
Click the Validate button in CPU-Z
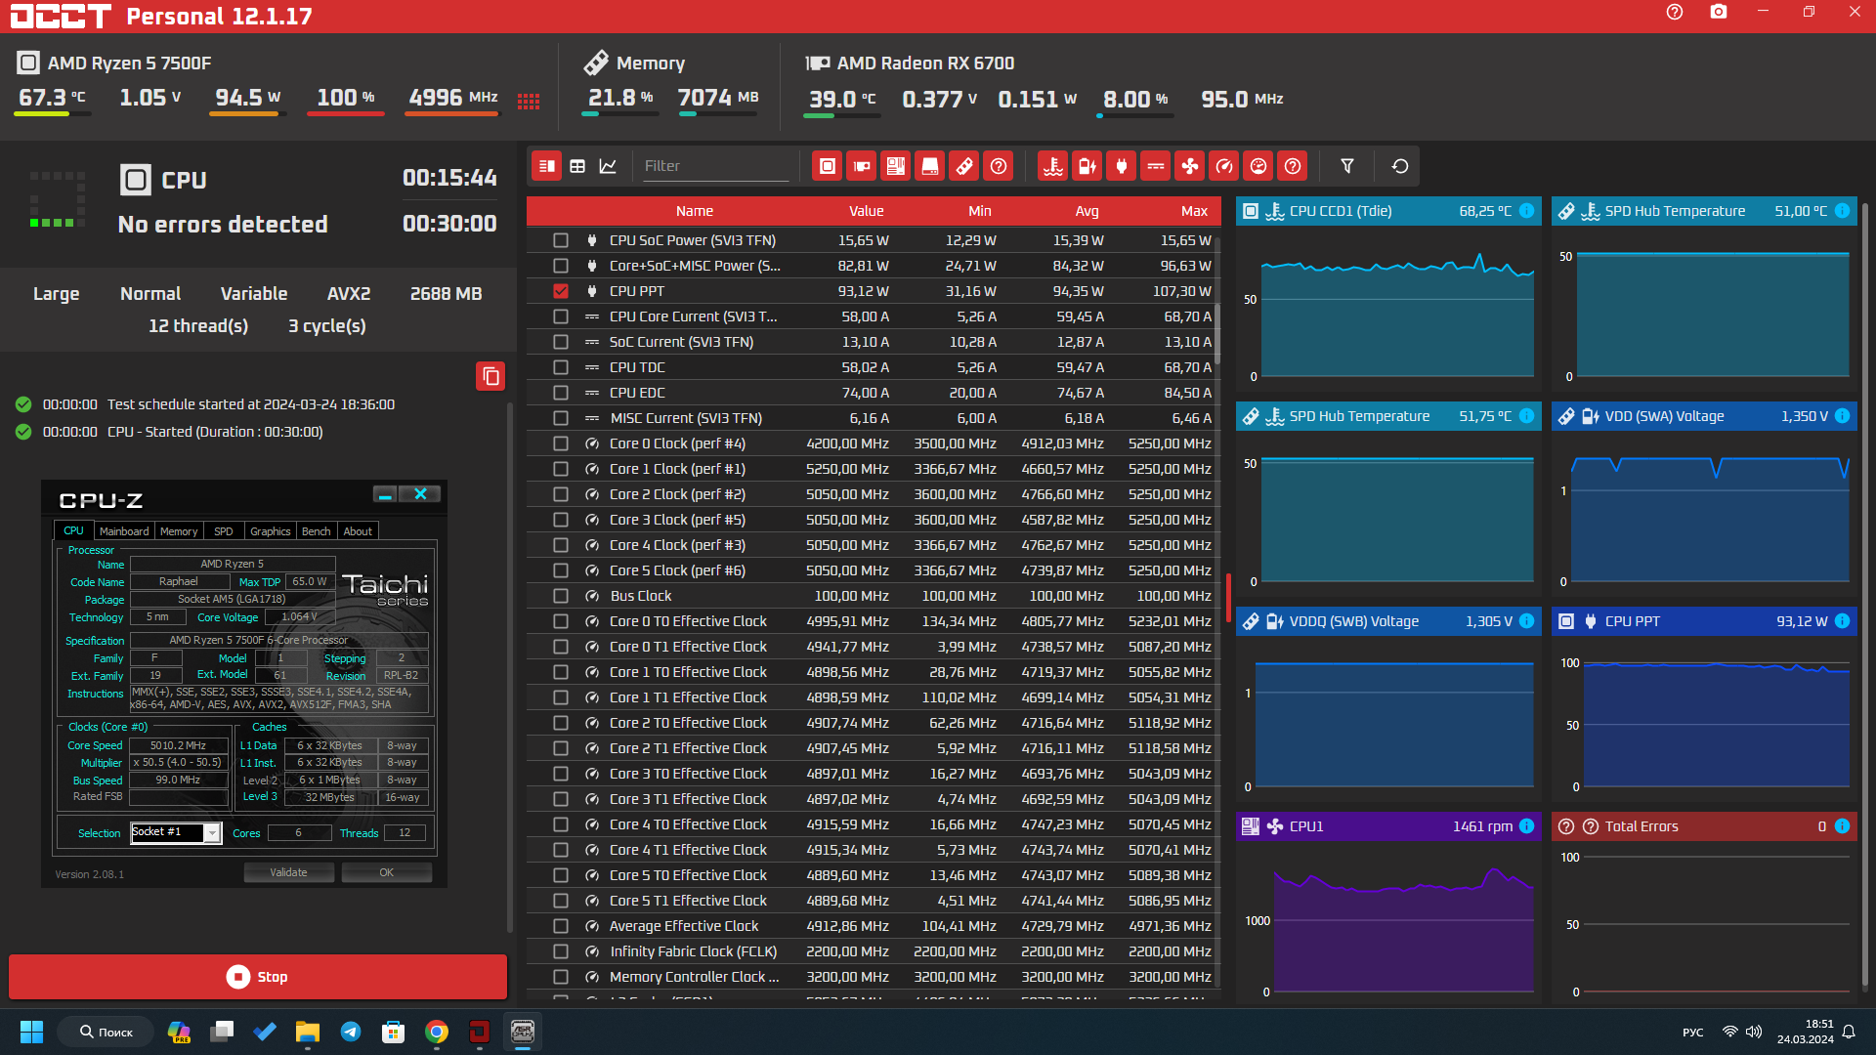[x=288, y=872]
